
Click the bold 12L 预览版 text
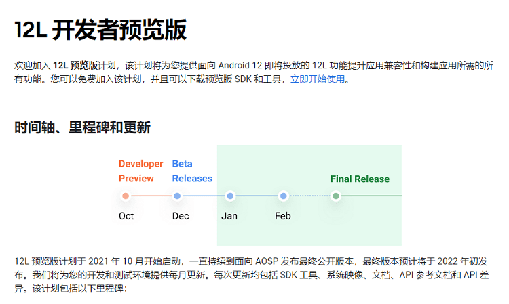75,66
